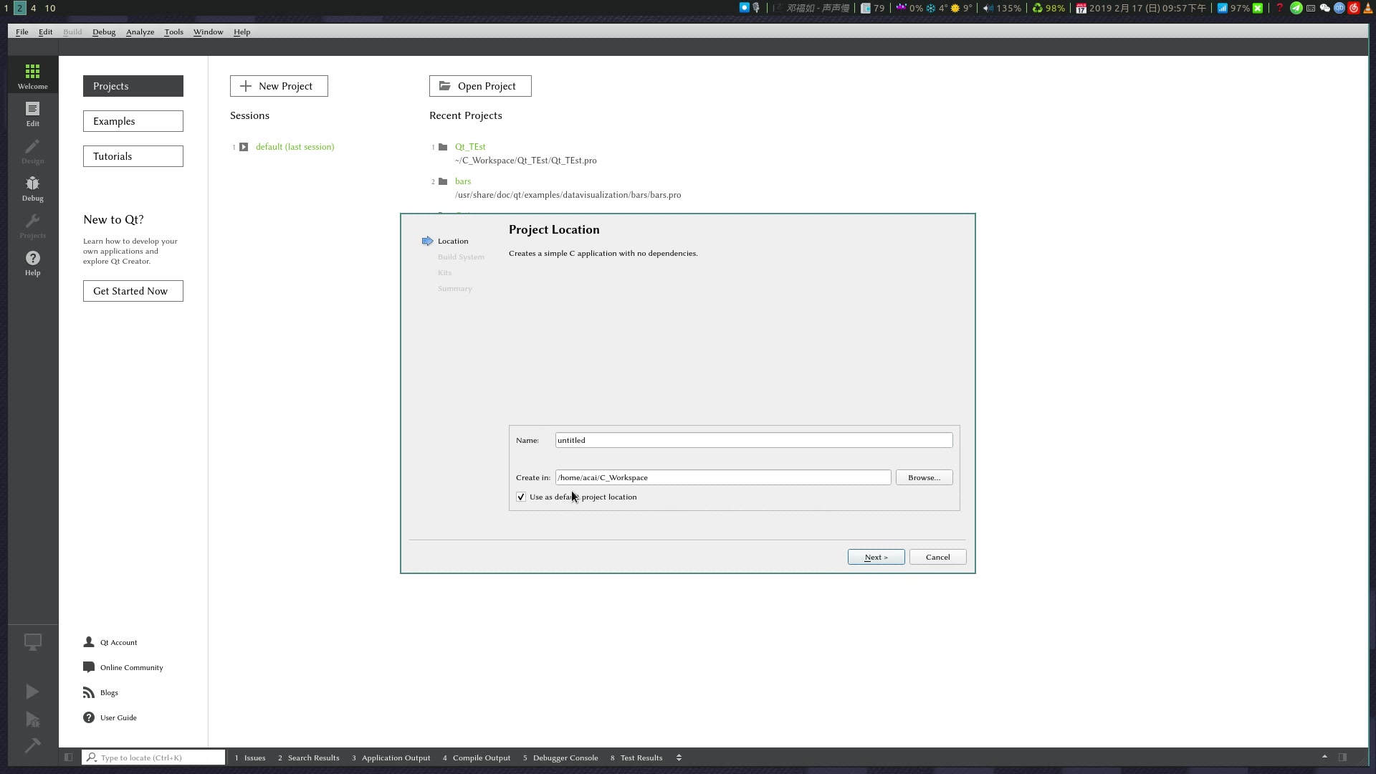Switch to Debug mode icon
Viewport: 1376px width, 774px height.
coord(32,188)
